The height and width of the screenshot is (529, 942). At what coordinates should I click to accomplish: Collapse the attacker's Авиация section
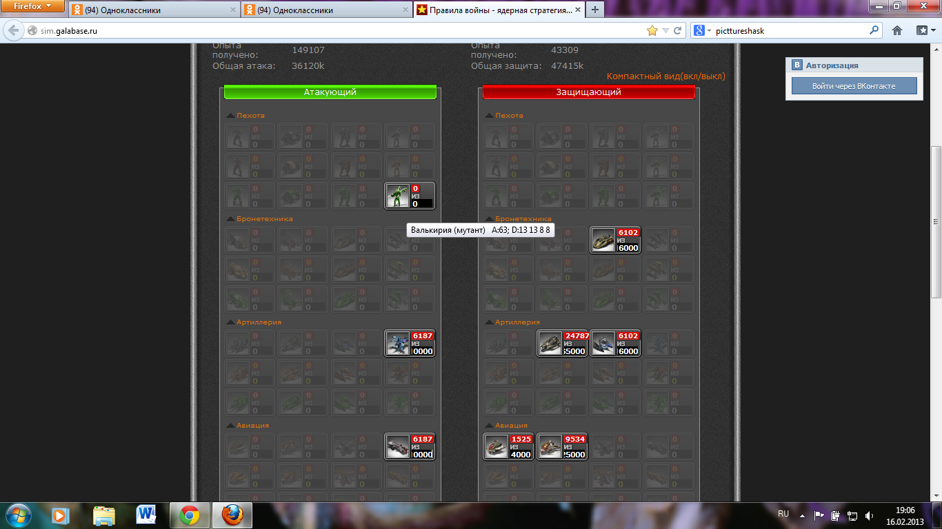click(231, 426)
